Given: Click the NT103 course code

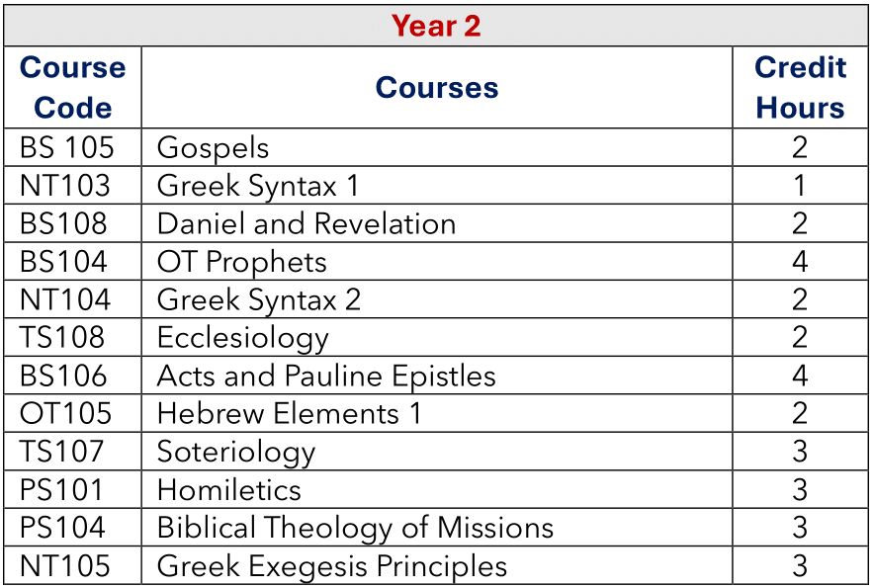Looking at the screenshot, I should click(x=65, y=186).
